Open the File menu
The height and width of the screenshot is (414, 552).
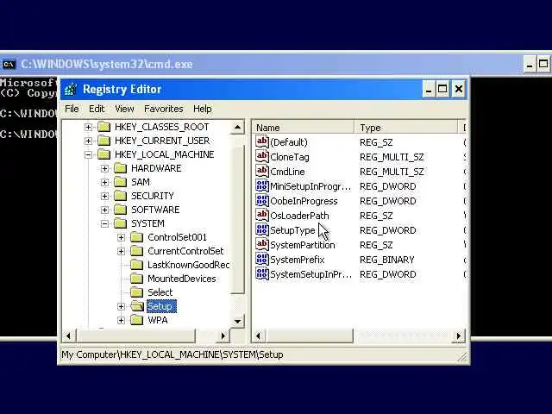pos(72,109)
